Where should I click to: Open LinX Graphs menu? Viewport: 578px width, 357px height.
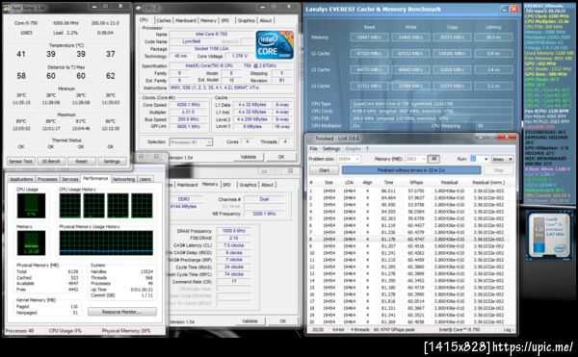353,149
